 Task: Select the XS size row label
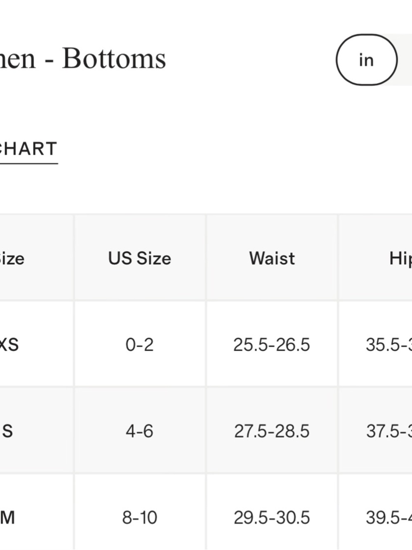[x=9, y=345]
